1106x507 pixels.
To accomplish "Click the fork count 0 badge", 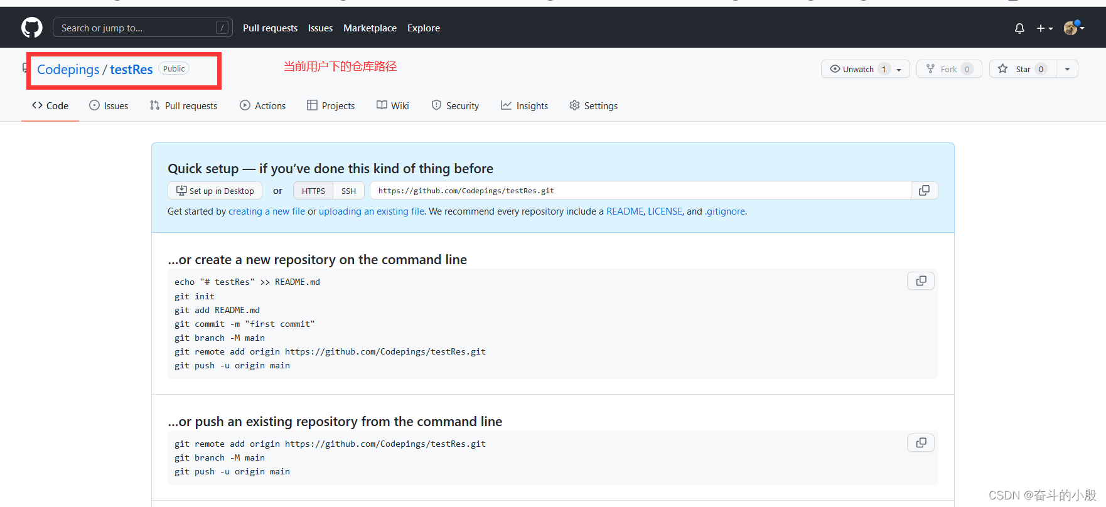I will click(x=967, y=69).
